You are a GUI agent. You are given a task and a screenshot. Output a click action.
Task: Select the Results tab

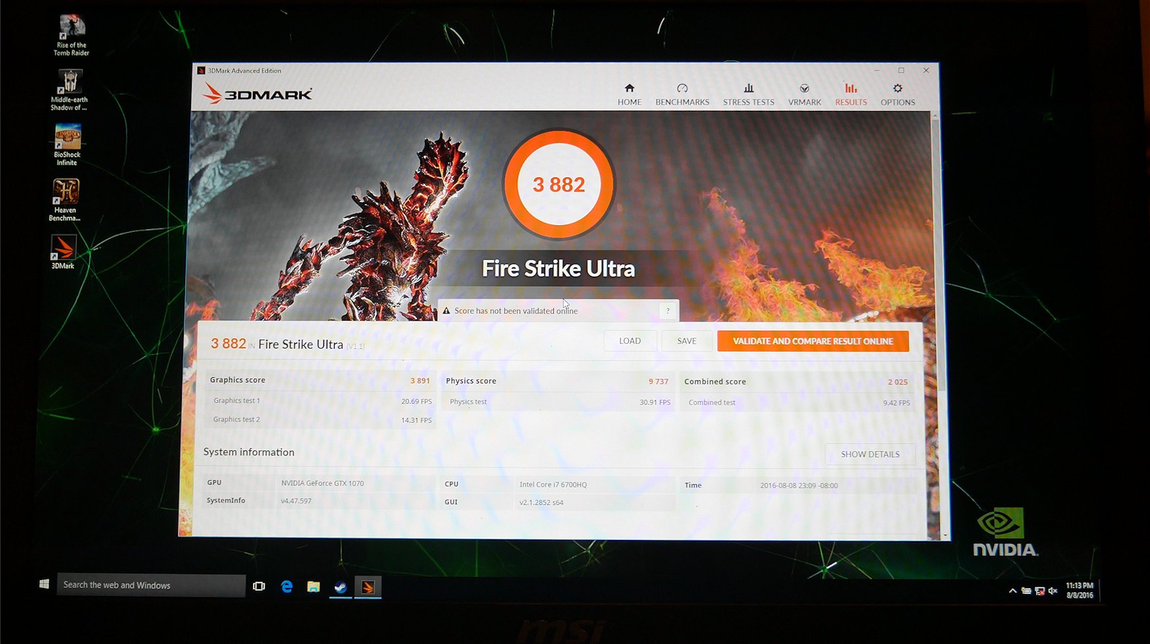point(851,95)
